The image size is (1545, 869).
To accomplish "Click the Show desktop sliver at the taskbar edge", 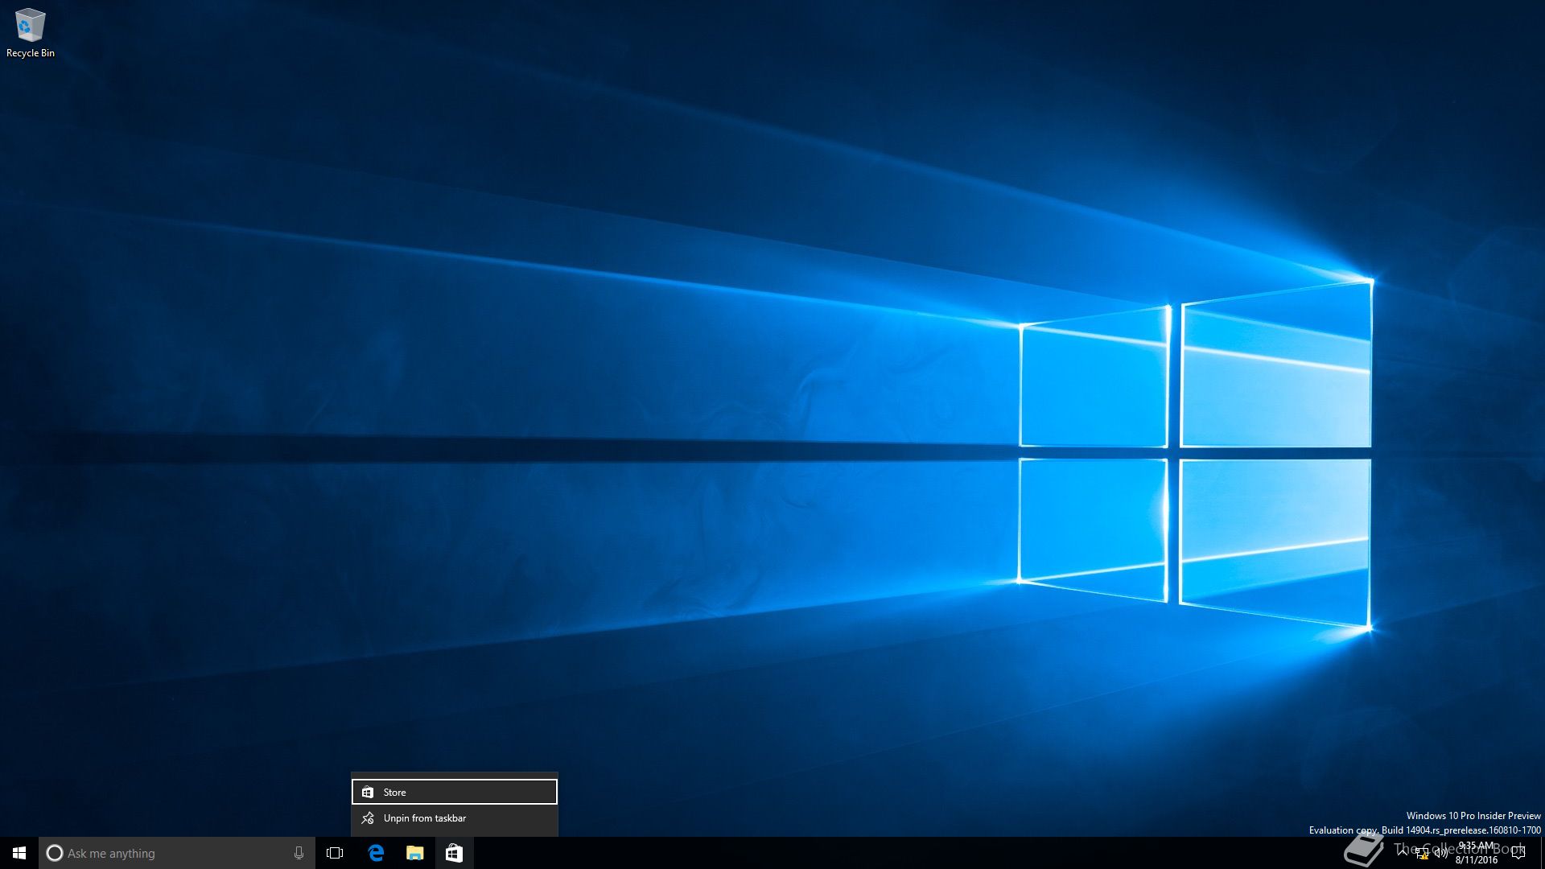I will click(1542, 853).
